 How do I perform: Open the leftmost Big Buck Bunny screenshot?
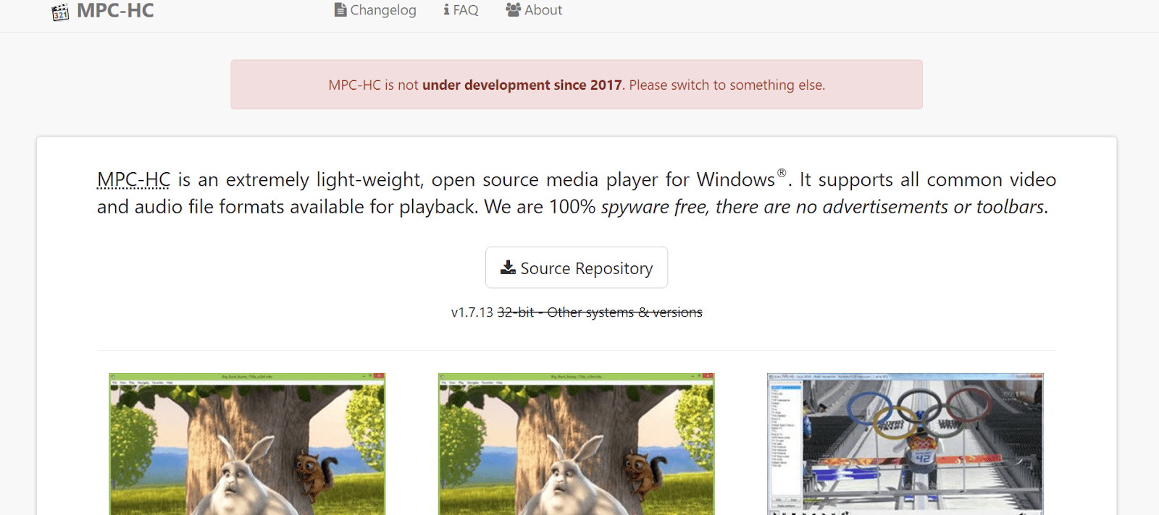click(247, 444)
